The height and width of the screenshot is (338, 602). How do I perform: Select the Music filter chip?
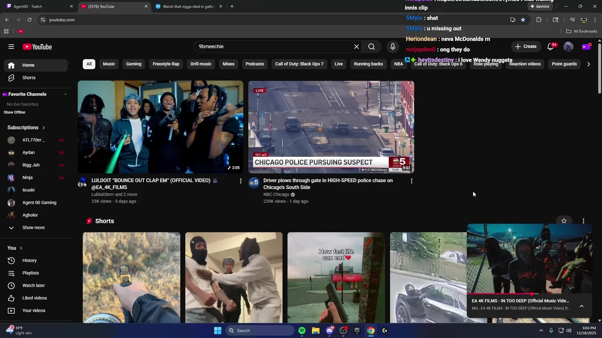(x=109, y=64)
